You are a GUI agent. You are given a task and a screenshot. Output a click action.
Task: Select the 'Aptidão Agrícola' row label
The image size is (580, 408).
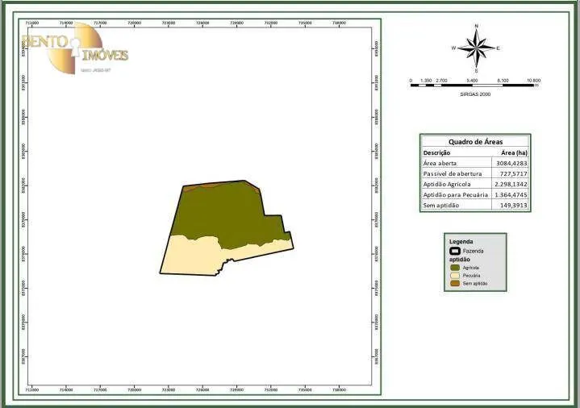tap(447, 184)
